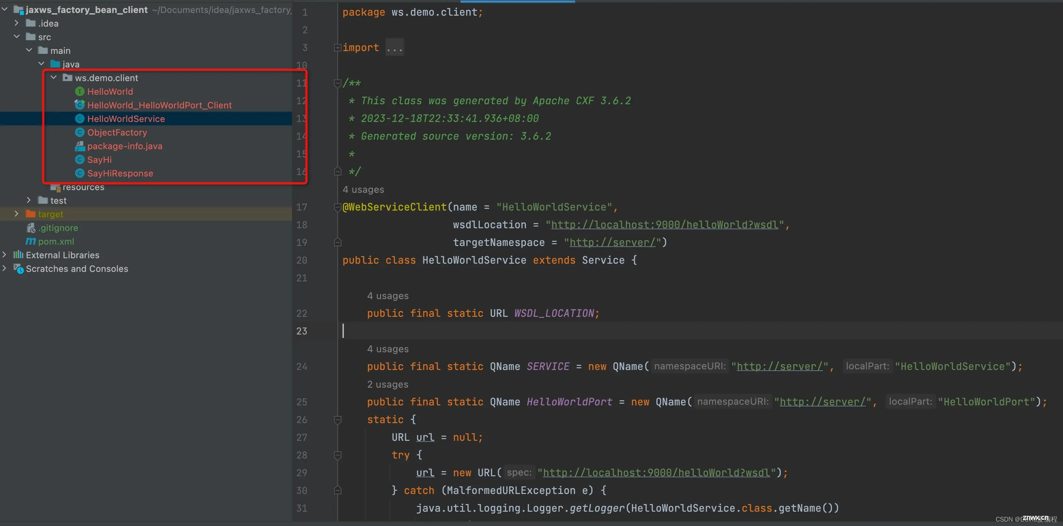Viewport: 1063px width, 526px height.
Task: Fold the try block at line 28
Action: (337, 455)
